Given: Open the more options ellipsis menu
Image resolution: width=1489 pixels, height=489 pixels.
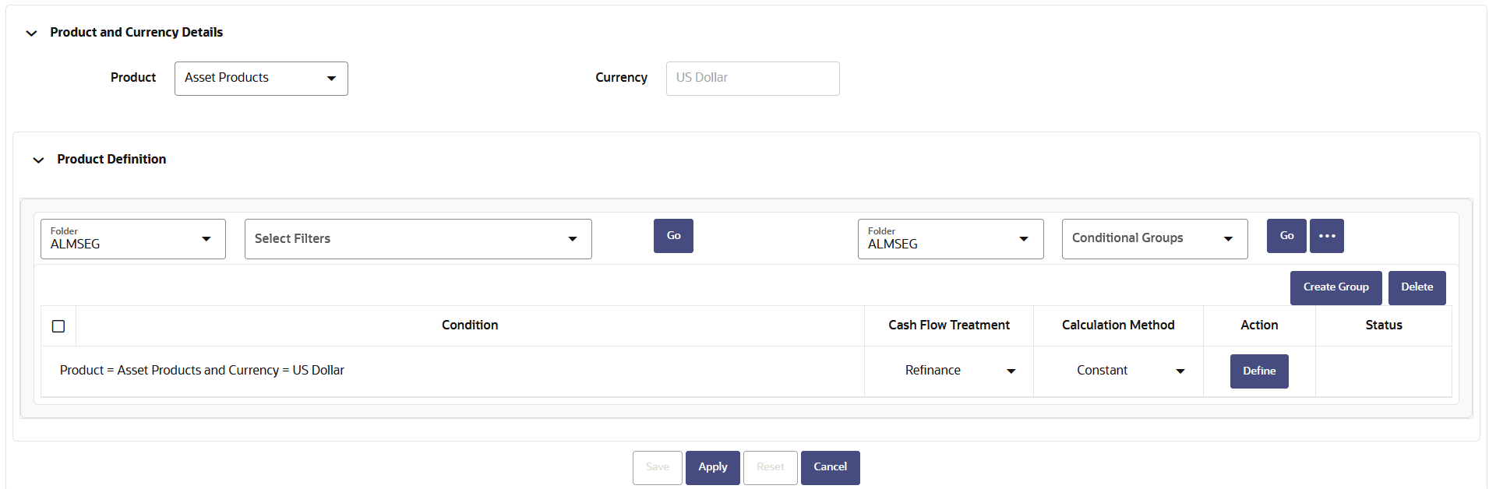Looking at the screenshot, I should point(1326,235).
